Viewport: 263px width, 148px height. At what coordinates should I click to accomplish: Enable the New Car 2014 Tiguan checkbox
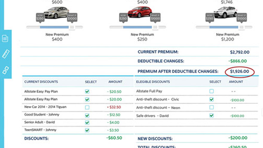coord(87,107)
